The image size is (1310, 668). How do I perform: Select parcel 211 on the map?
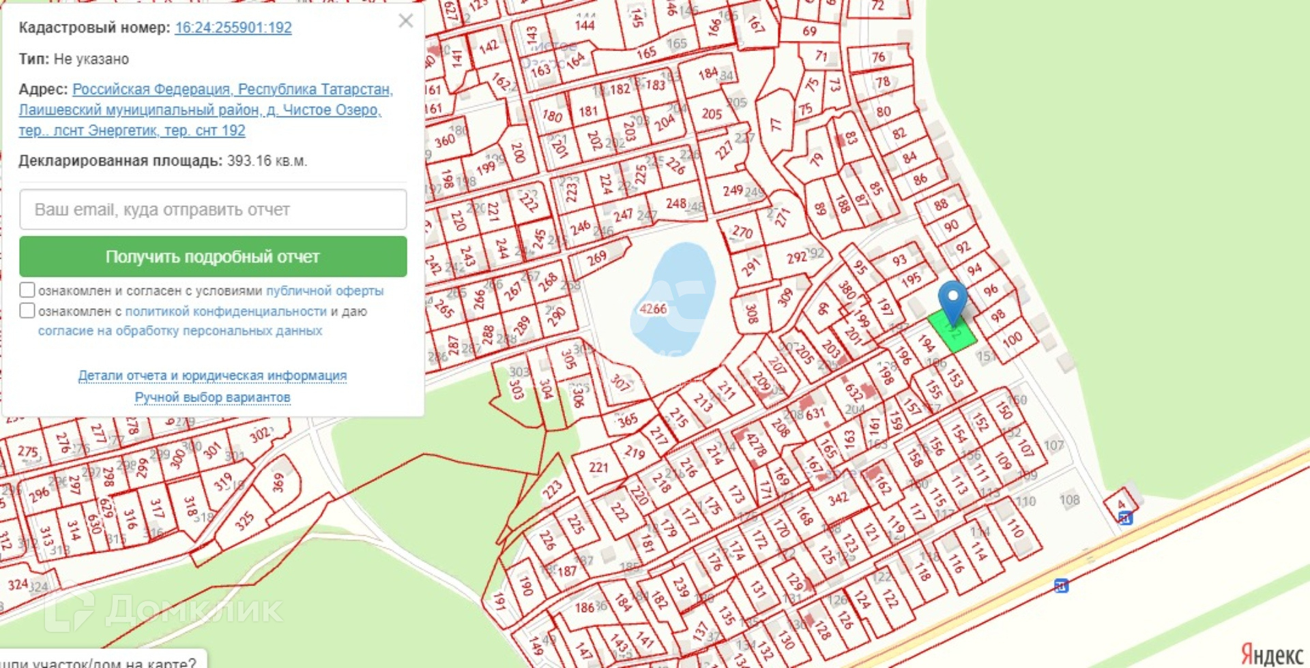click(x=727, y=391)
